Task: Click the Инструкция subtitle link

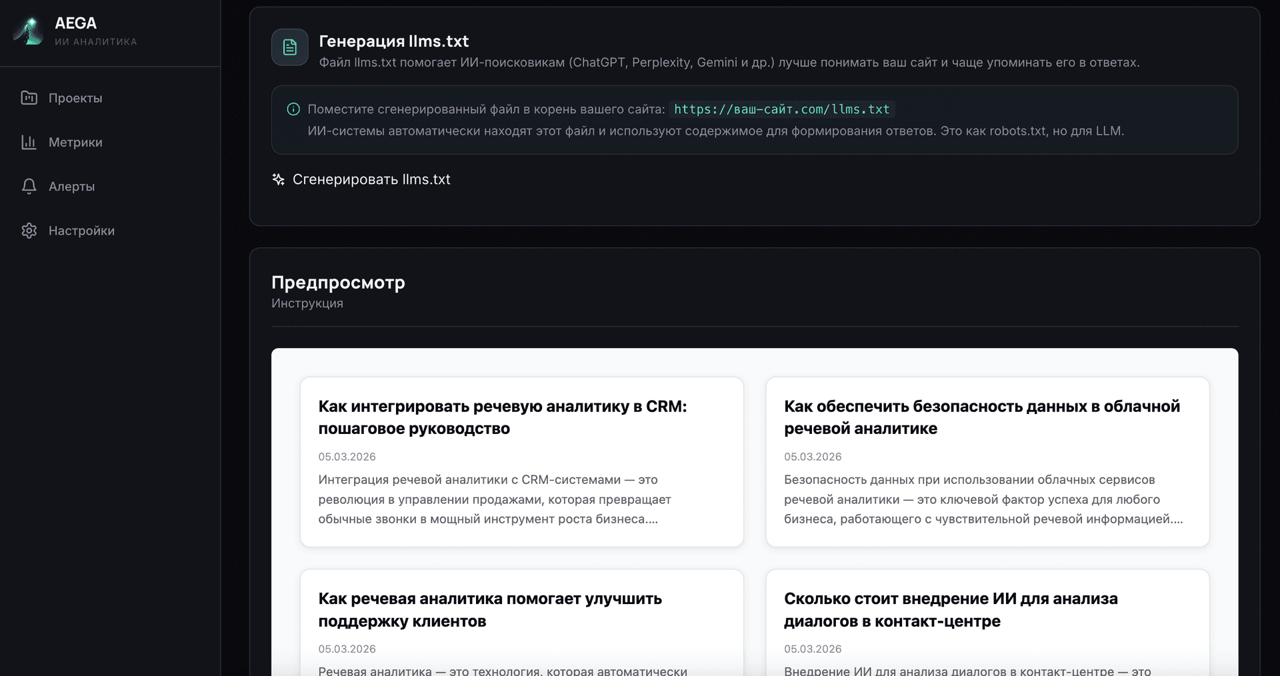Action: (307, 303)
